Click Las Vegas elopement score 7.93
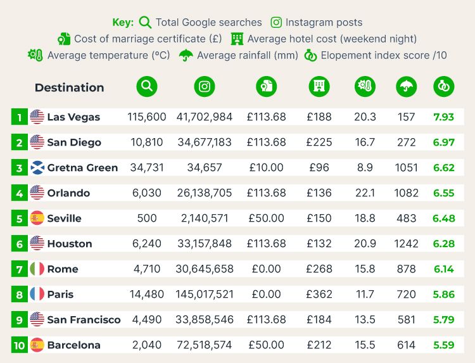This screenshot has width=475, height=363. point(444,117)
